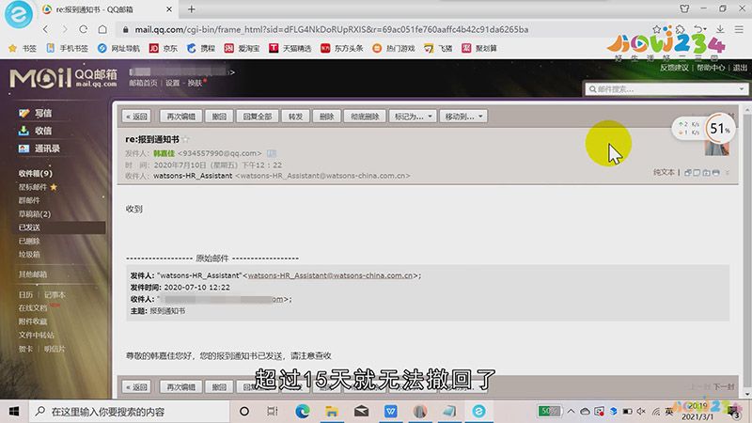Click top 返回 button
Screen dimensions: 752x423
tap(136, 116)
